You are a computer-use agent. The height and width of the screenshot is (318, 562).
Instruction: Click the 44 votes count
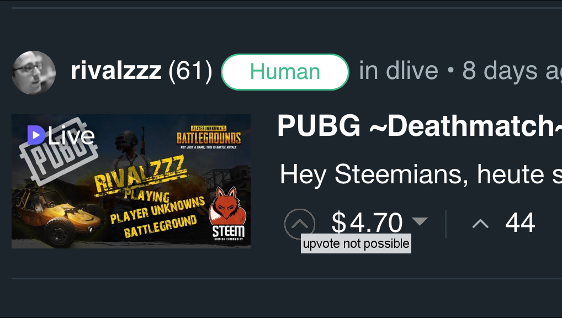pyautogui.click(x=520, y=222)
